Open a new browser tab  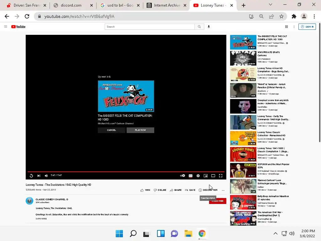(x=243, y=5)
